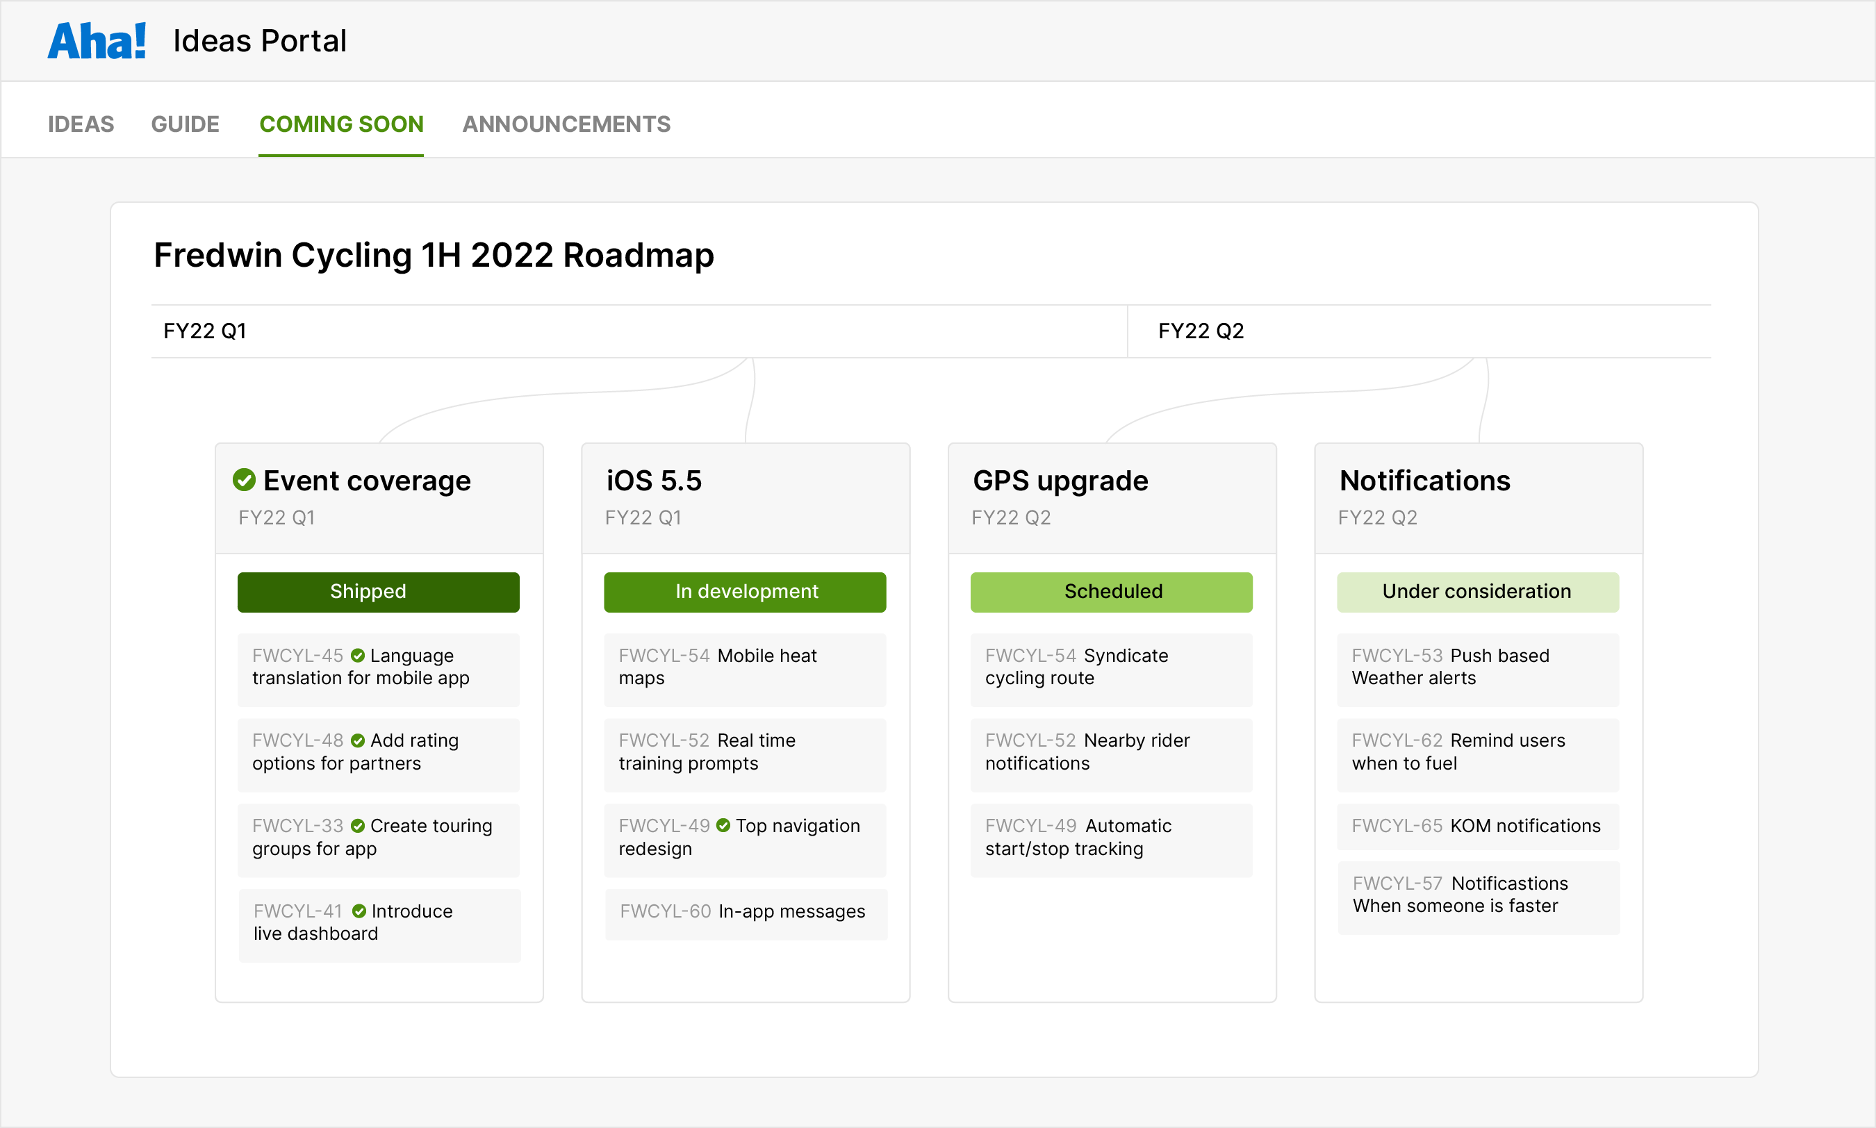Click the shipped checkmark on Event coverage
Viewport: 1876px width, 1128px height.
pos(244,480)
